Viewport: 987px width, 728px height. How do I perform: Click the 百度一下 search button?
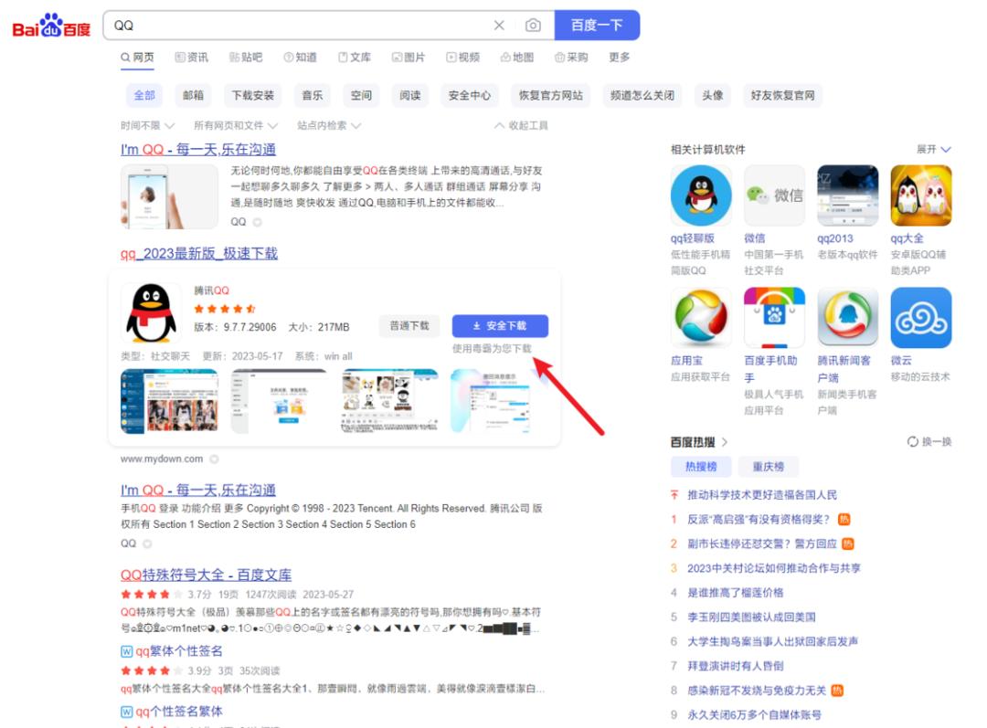pyautogui.click(x=597, y=26)
